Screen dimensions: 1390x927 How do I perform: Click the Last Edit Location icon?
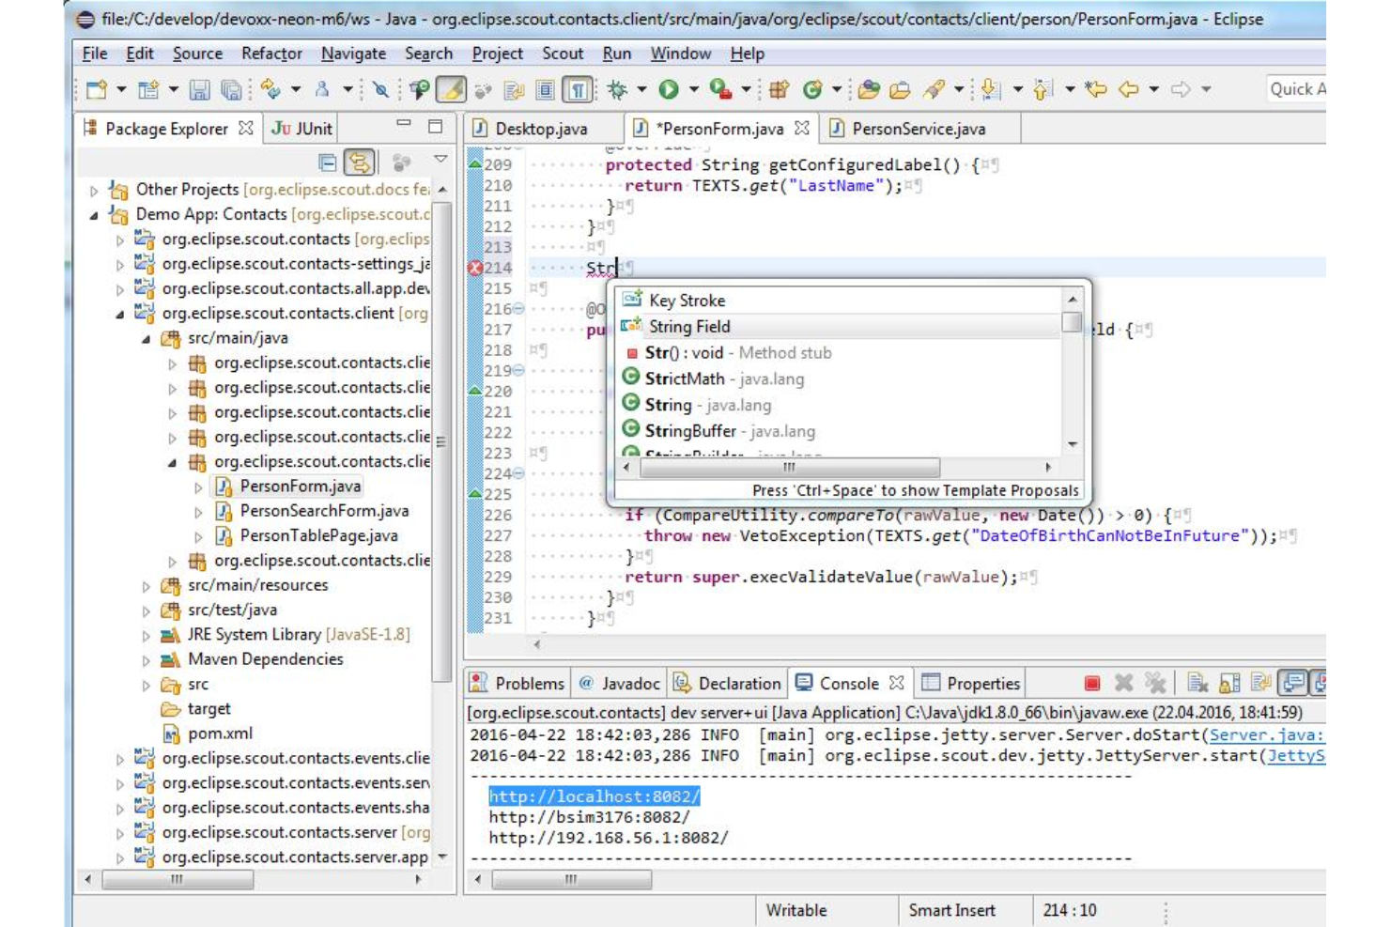(x=1095, y=90)
